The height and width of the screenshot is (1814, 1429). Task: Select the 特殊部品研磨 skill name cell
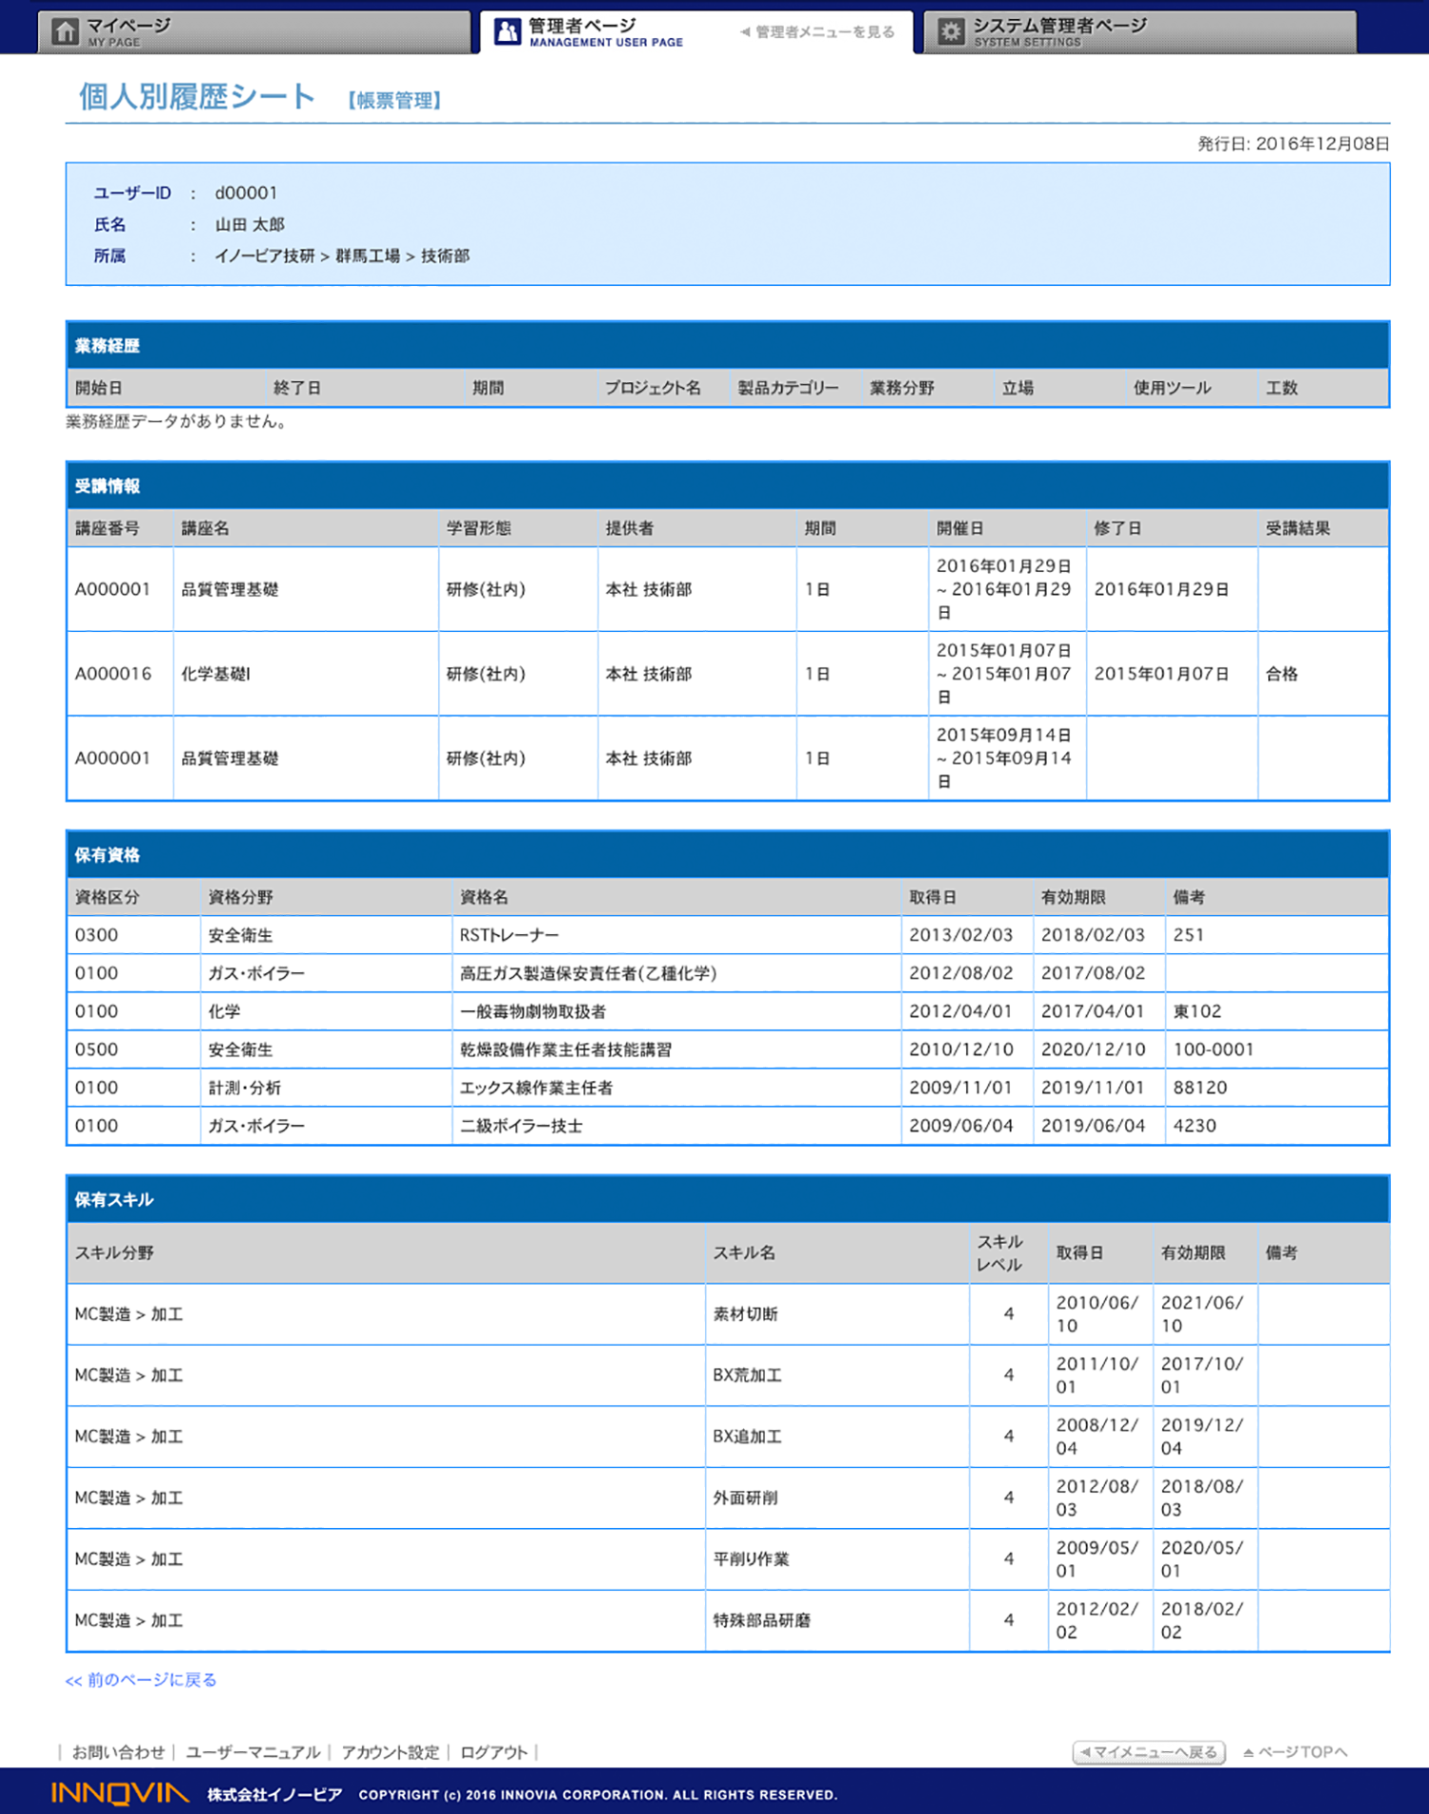pyautogui.click(x=761, y=1620)
